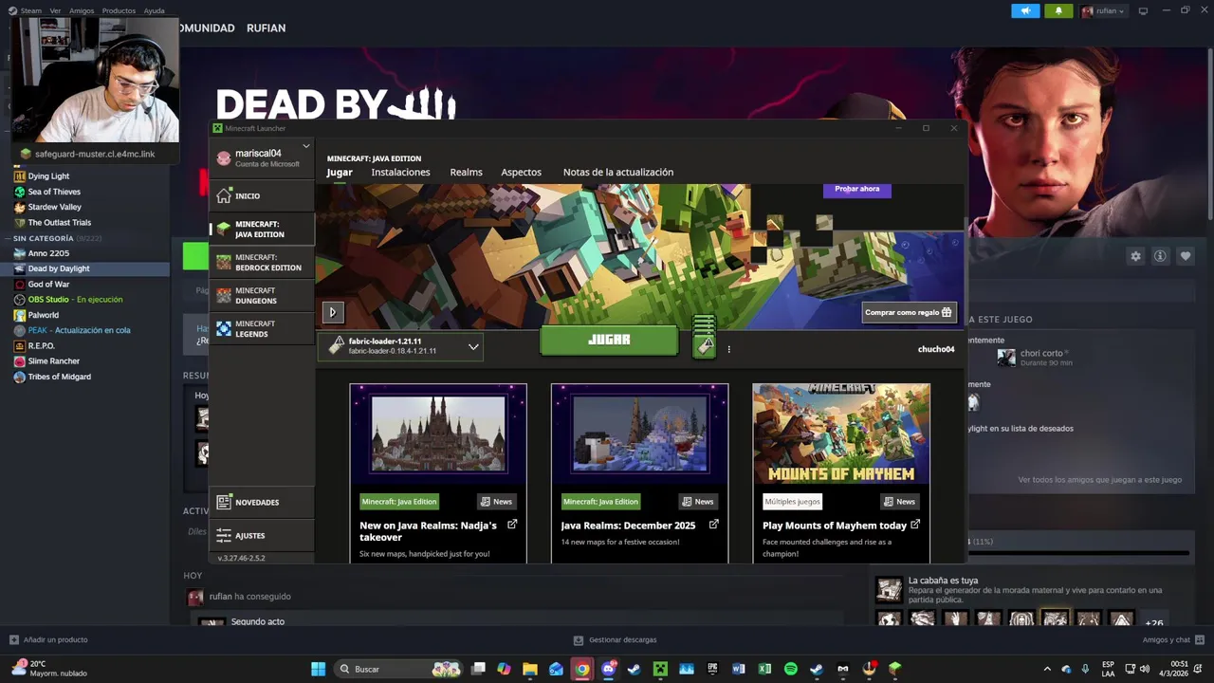This screenshot has height=683, width=1214.
Task: Switch to the Realms tab
Action: (466, 173)
